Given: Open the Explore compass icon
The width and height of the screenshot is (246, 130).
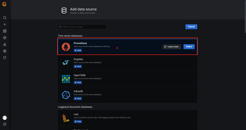Looking at the screenshot, I should [x=5, y=38].
